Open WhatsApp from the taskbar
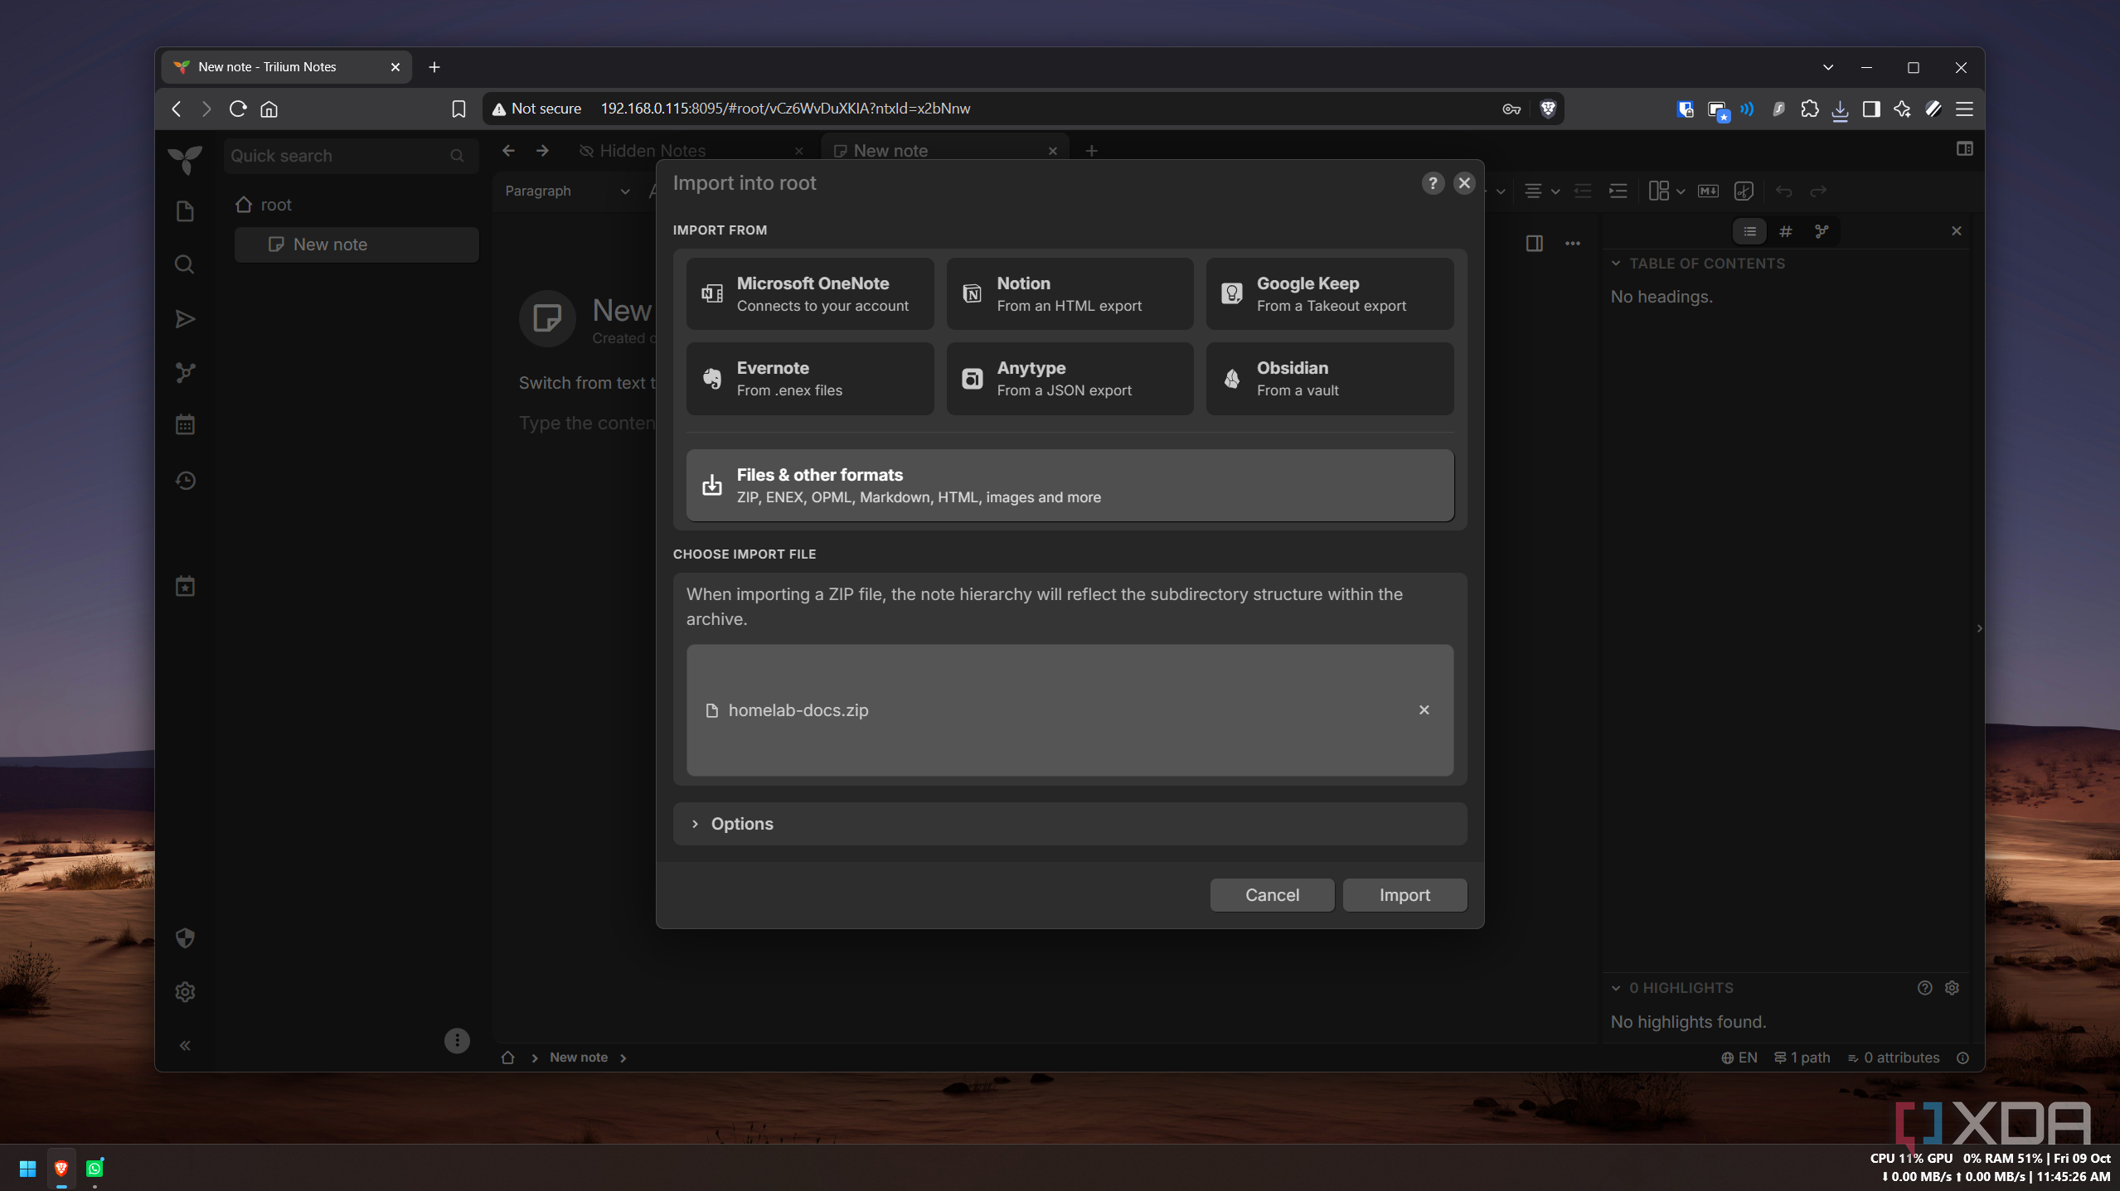2120x1191 pixels. 95,1169
